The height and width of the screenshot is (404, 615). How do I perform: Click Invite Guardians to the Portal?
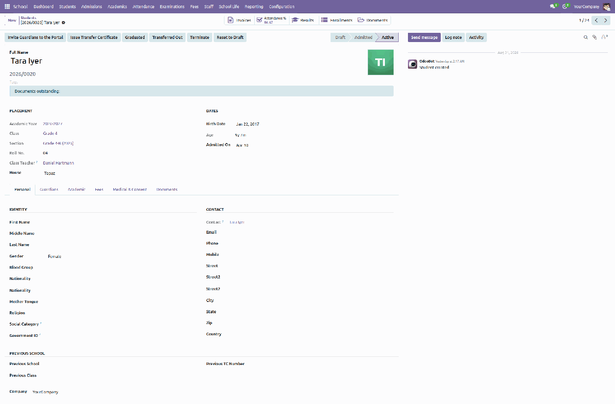point(35,37)
